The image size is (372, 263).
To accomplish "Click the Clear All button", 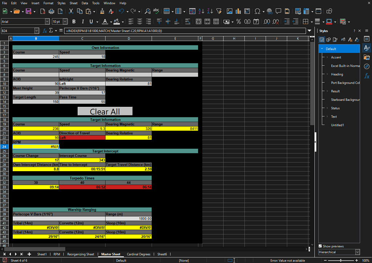I will tap(105, 111).
